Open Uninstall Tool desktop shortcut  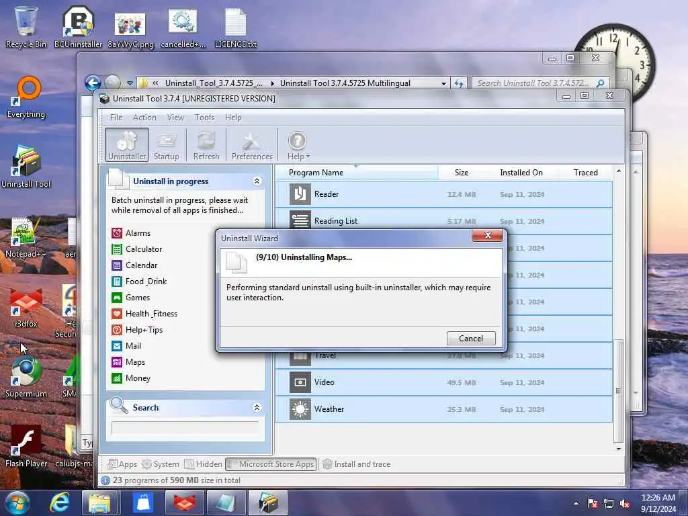click(x=26, y=167)
